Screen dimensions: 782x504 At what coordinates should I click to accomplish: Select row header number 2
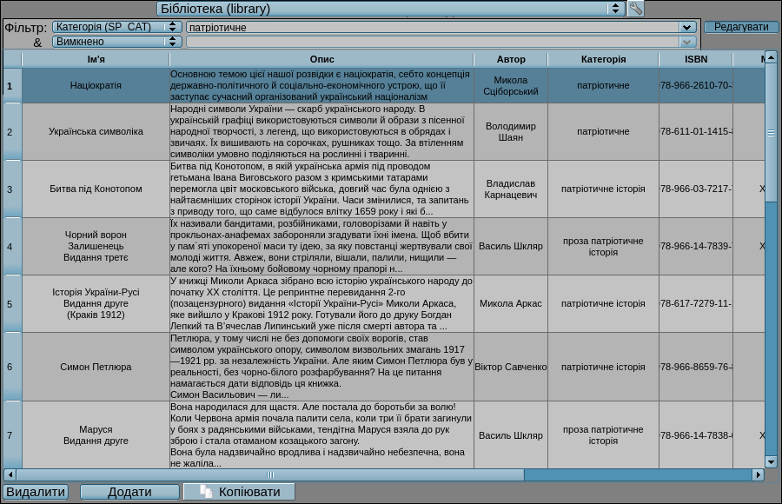[12, 132]
